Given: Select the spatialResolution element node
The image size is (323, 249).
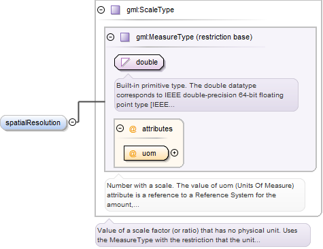Looking at the screenshot, I should coord(34,122).
